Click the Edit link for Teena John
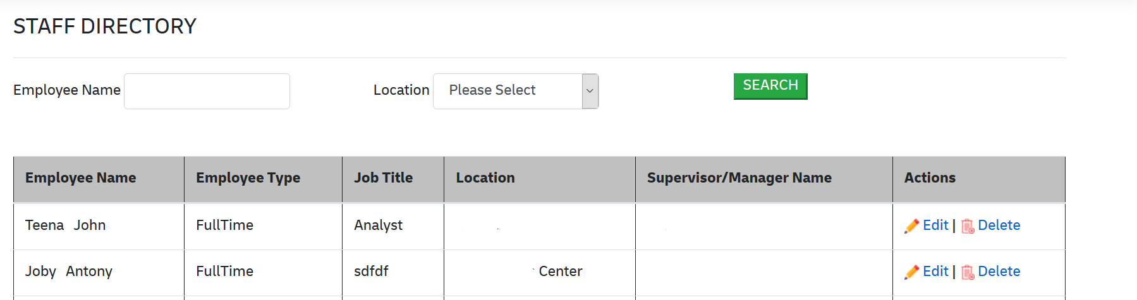 pyautogui.click(x=935, y=225)
